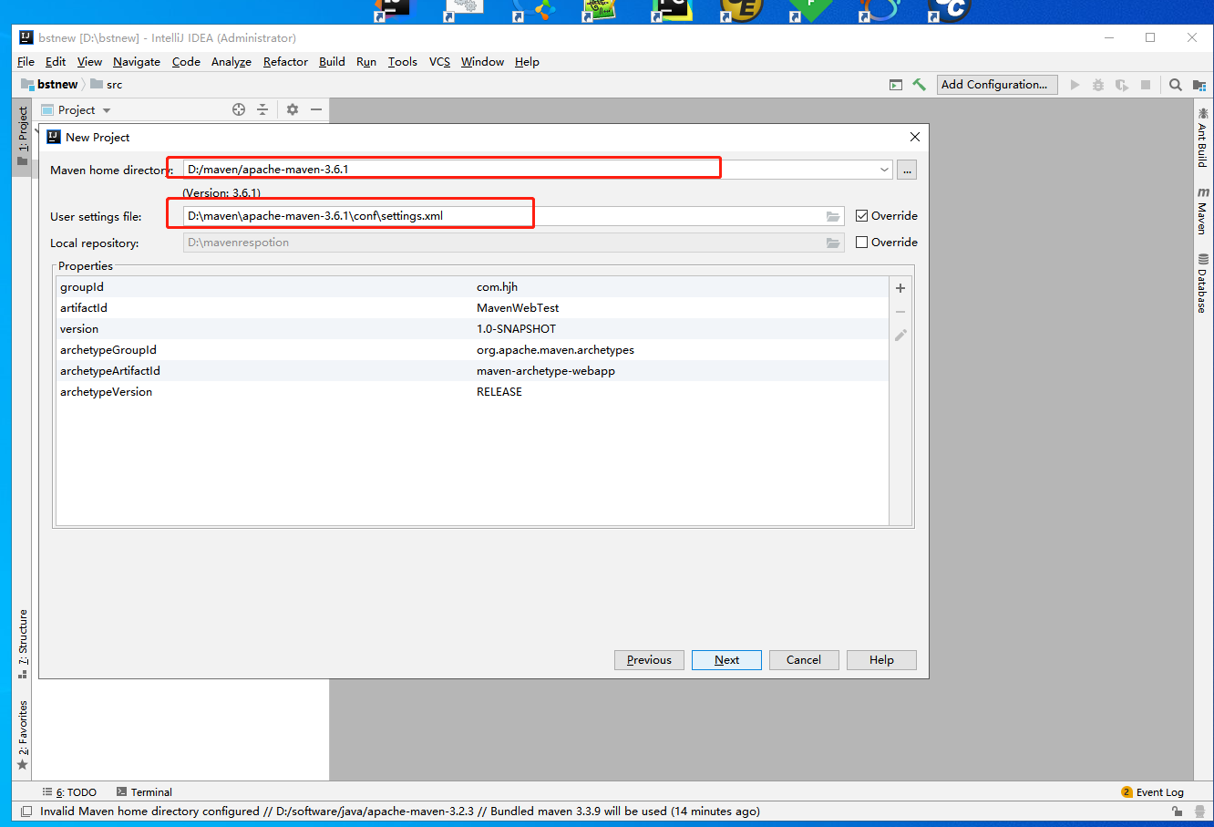Open the 7: Structure side tab
Screen dimensions: 1214x827
[x=23, y=644]
